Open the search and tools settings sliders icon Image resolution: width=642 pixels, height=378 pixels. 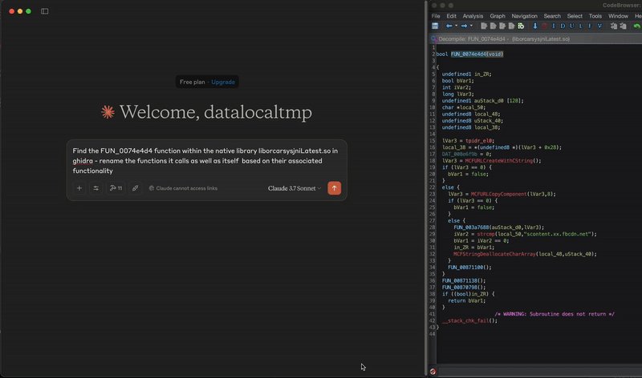click(95, 188)
